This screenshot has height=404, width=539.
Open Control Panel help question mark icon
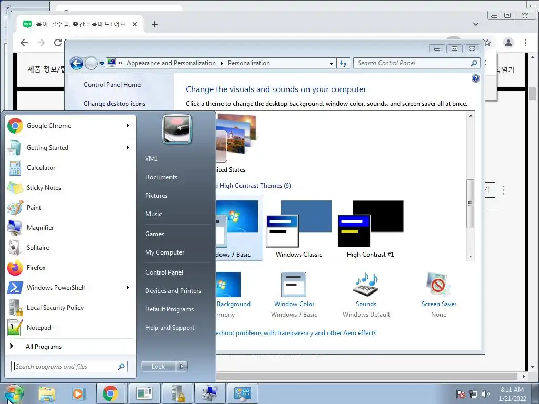tap(475, 79)
